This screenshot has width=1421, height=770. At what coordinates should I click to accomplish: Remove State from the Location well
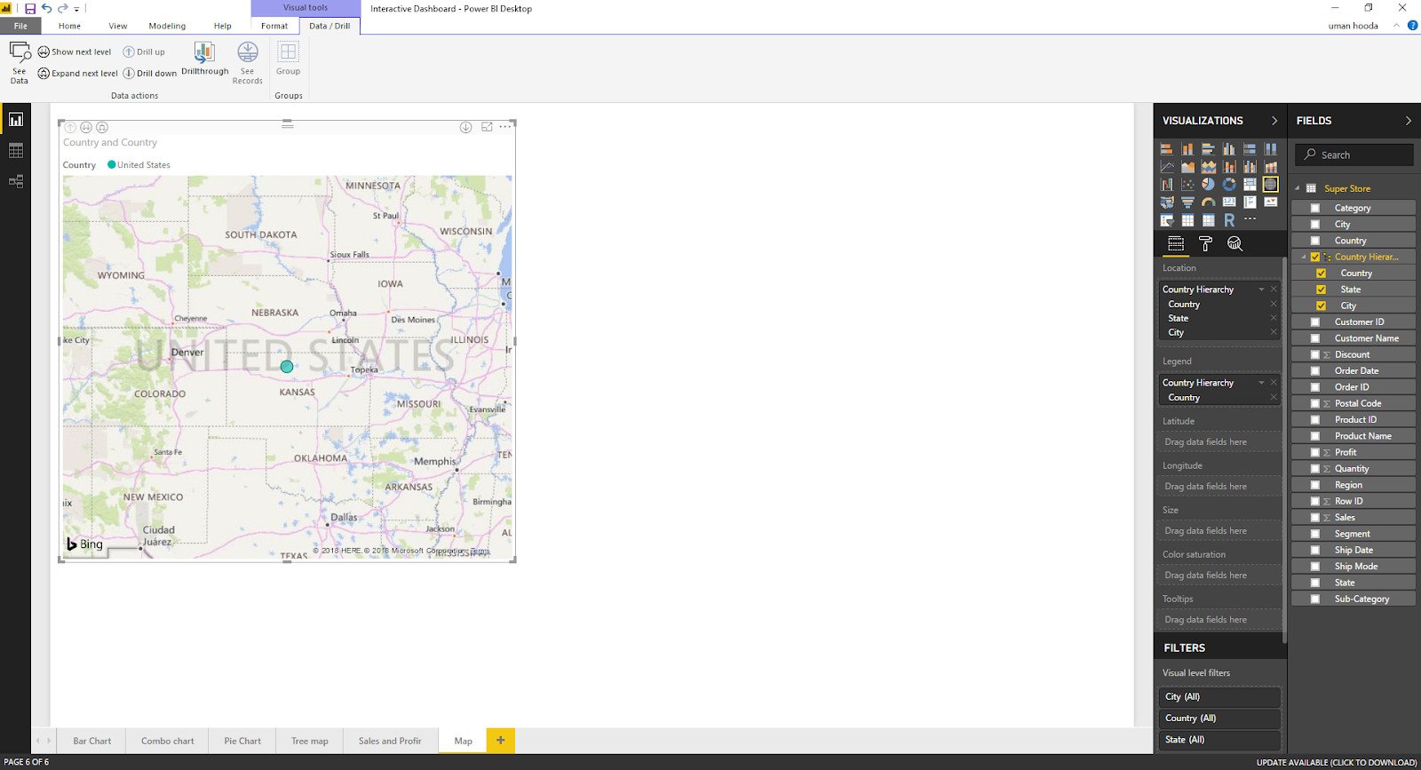[x=1274, y=318]
